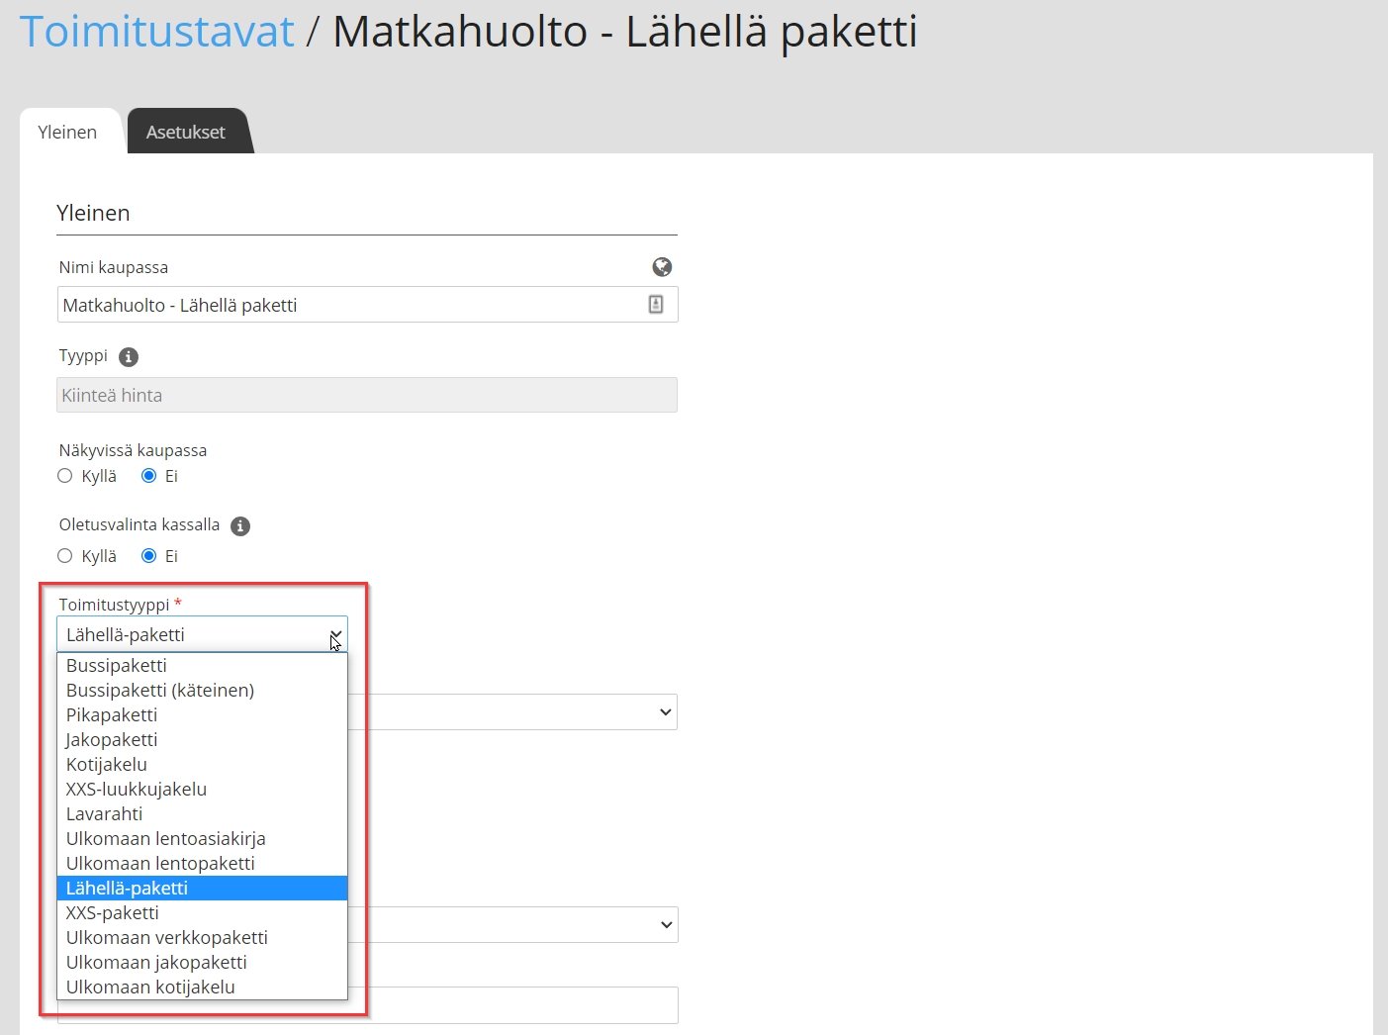This screenshot has width=1388, height=1035.
Task: Select Kyllä for Näkyvissä kaupassa
Action: [x=65, y=476]
